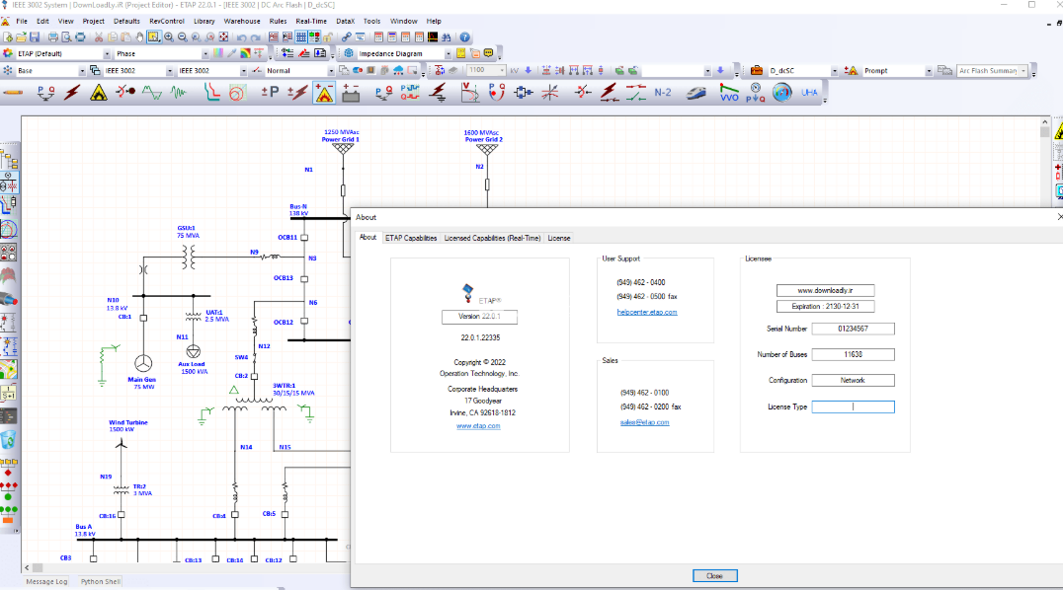Click the train traction power icon

coord(696,93)
